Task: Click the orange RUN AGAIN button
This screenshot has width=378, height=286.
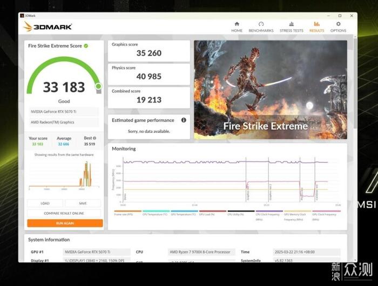Action: pyautogui.click(x=65, y=223)
